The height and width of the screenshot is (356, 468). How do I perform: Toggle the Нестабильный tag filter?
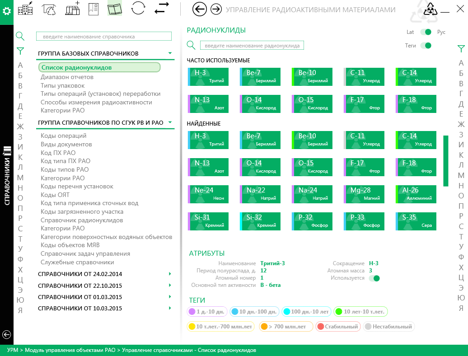coord(389,327)
